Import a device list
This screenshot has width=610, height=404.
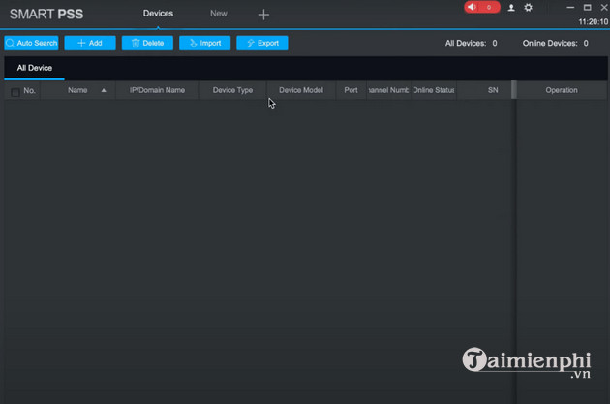click(204, 43)
